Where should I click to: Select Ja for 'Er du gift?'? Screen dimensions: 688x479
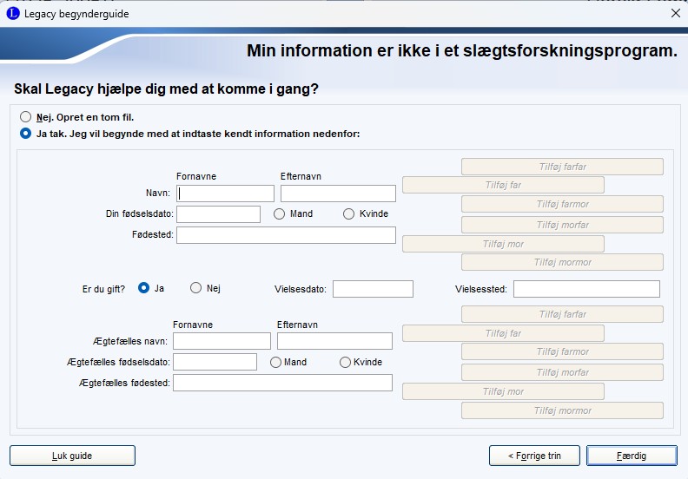144,288
